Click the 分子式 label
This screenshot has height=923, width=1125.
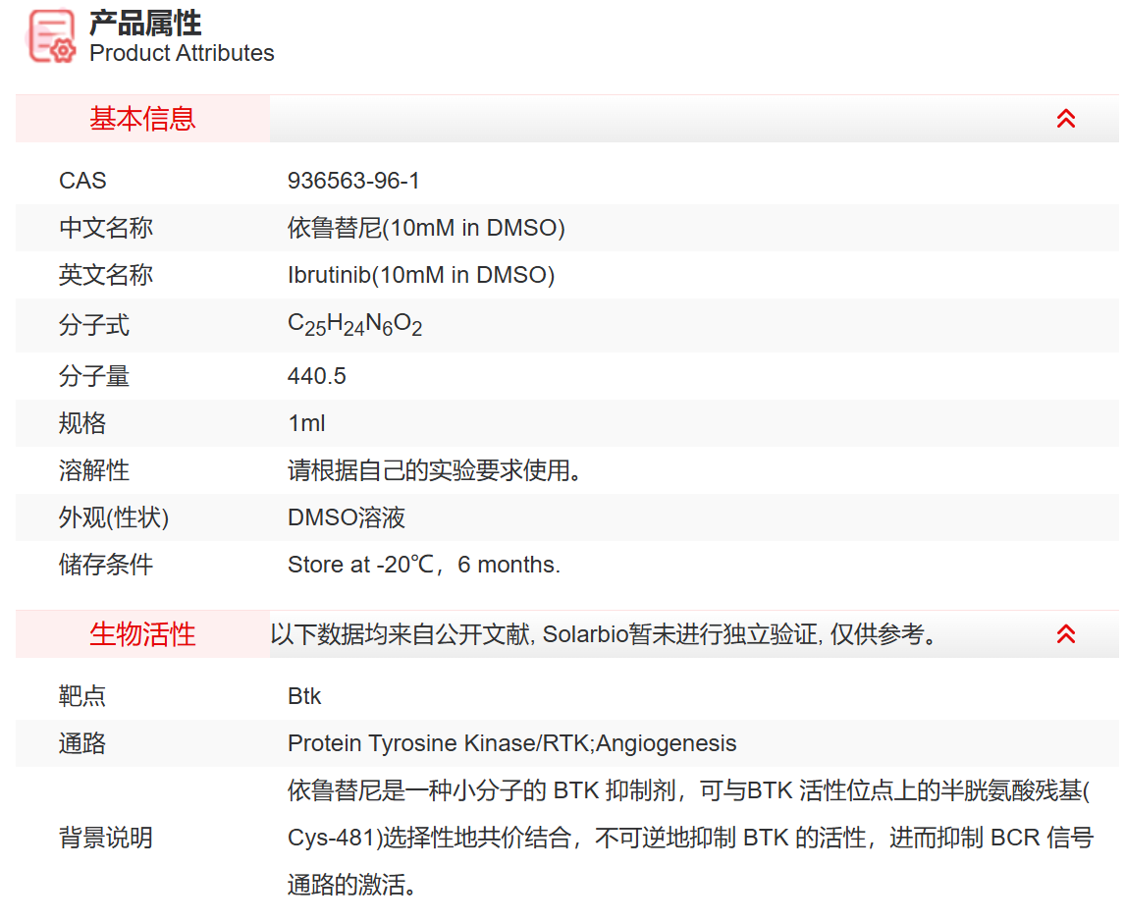(x=94, y=325)
